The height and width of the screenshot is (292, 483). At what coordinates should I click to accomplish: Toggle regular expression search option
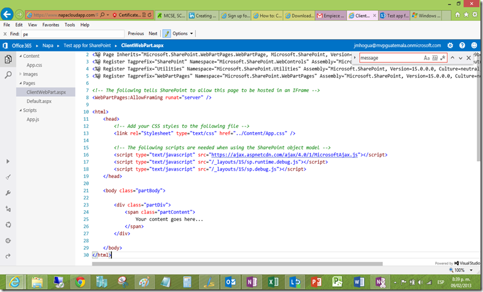coord(443,58)
